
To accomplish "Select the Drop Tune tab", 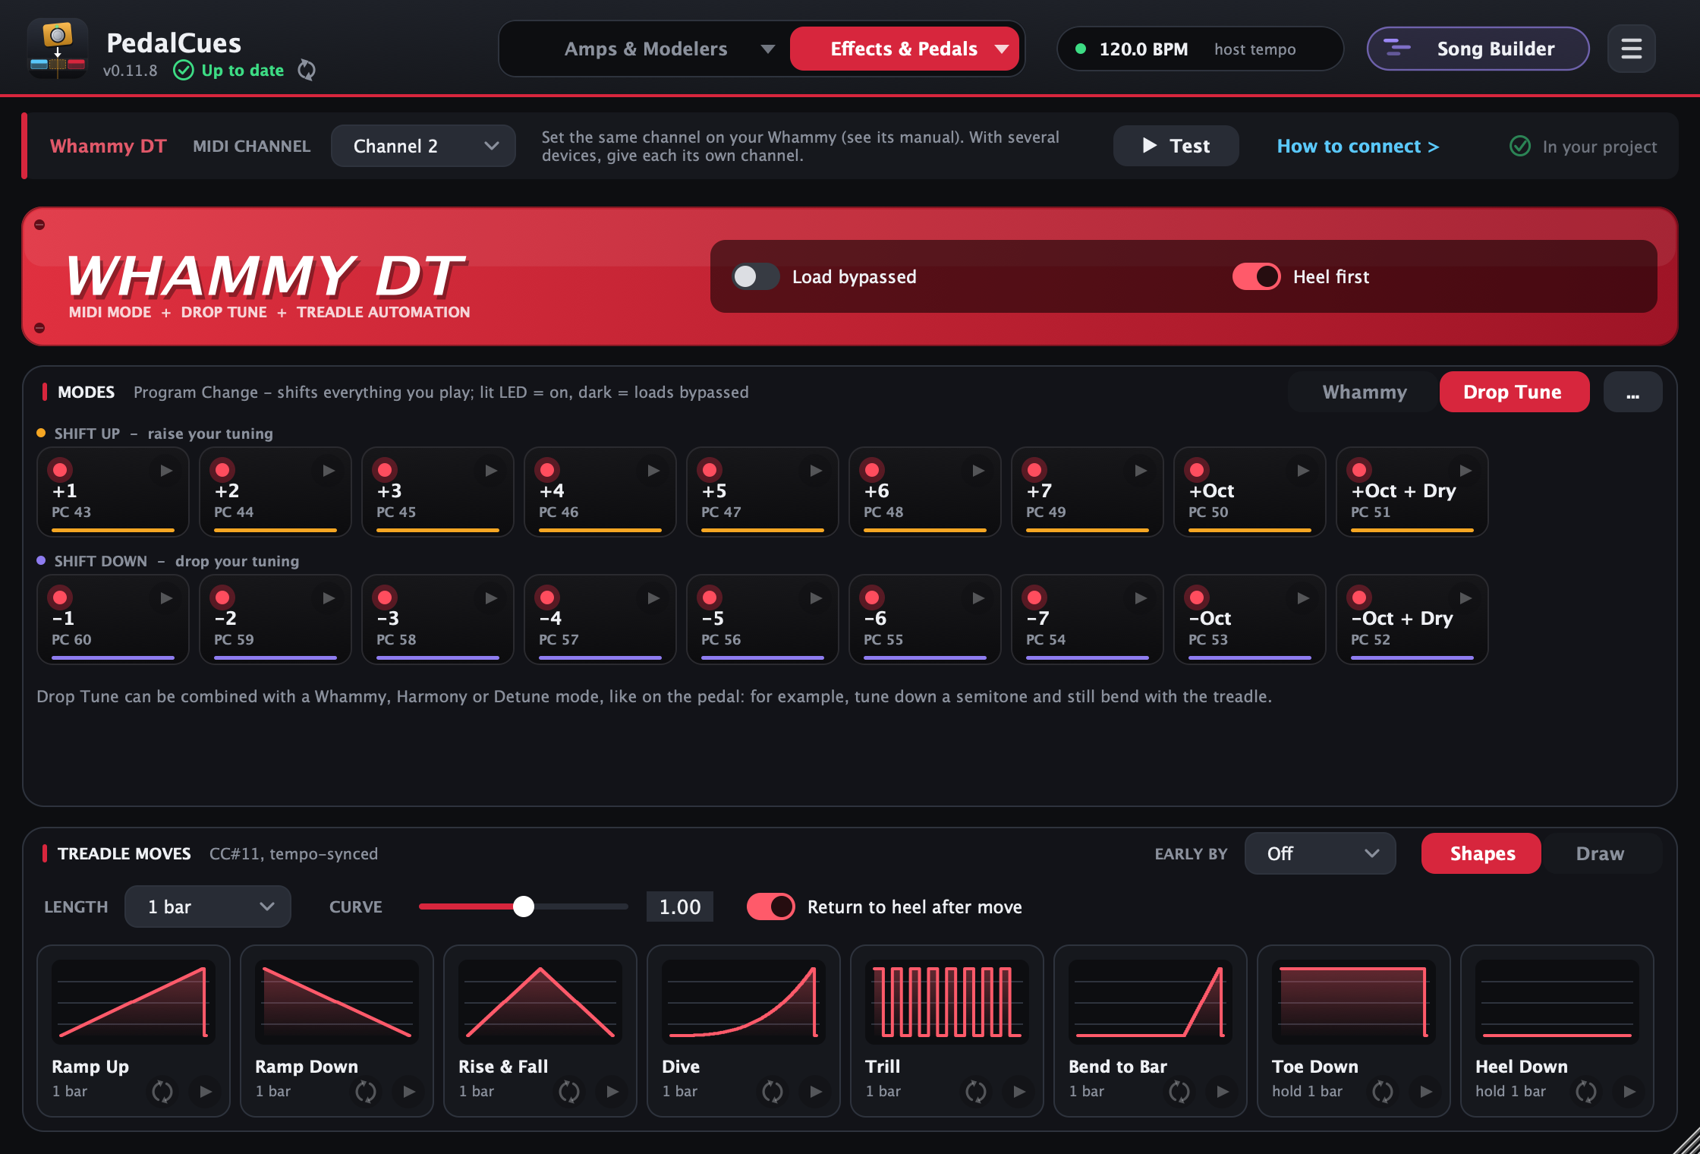I will [x=1514, y=392].
